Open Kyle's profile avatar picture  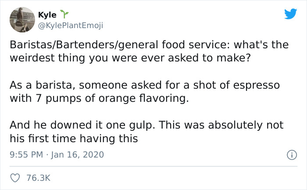(x=22, y=20)
